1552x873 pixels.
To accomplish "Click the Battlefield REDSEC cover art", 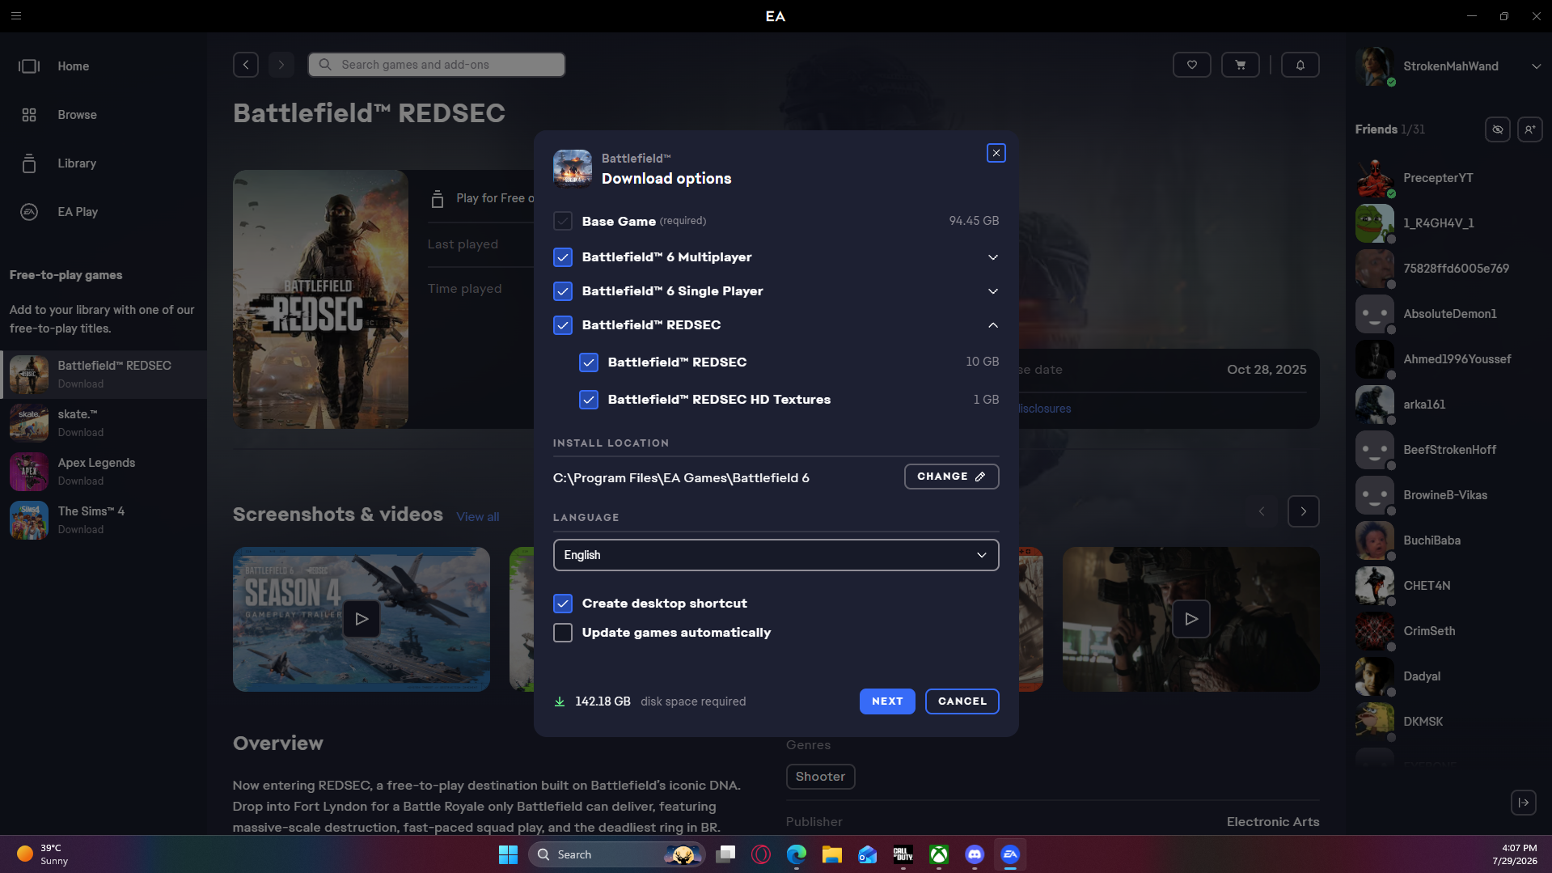I will tap(320, 299).
